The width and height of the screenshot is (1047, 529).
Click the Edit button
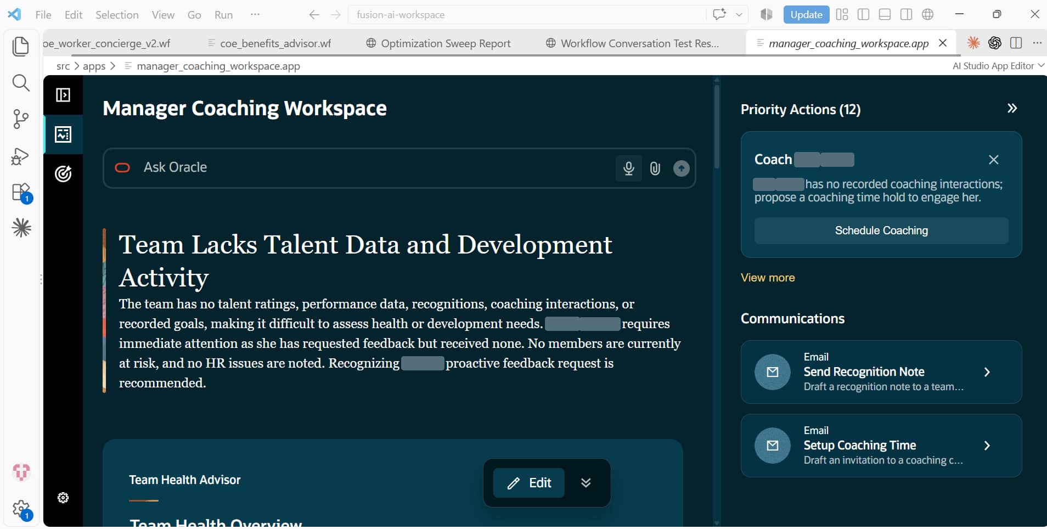click(529, 483)
